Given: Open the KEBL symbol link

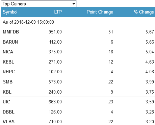Looking at the screenshot, I should [x=8, y=62].
